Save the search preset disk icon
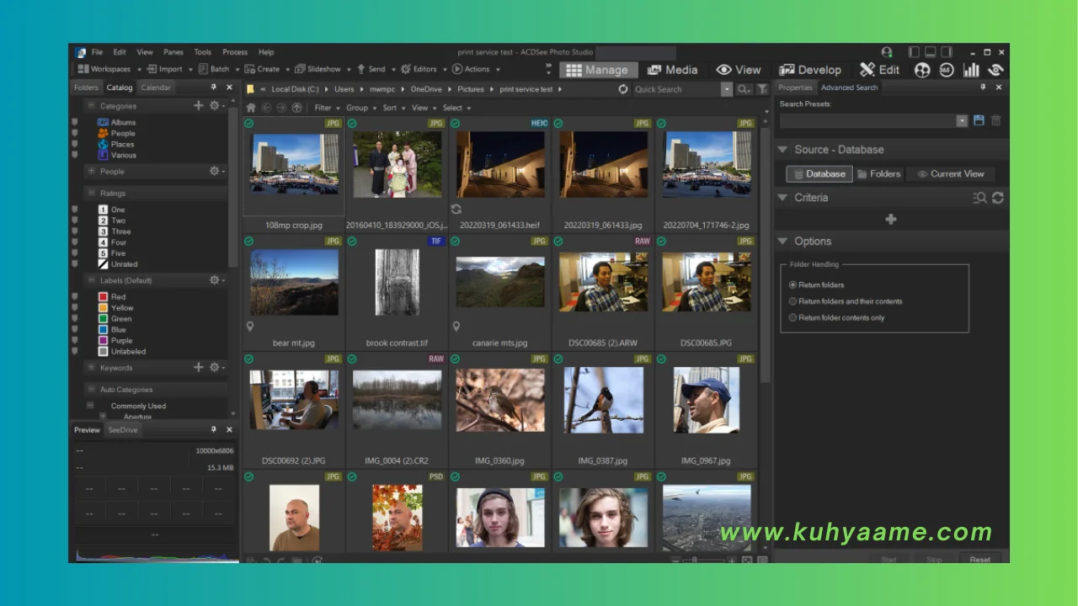 tap(979, 120)
